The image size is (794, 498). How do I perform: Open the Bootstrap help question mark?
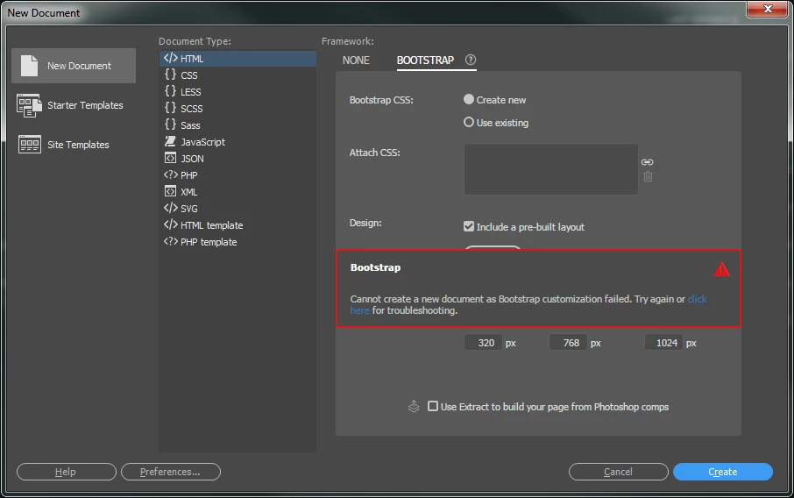point(471,60)
